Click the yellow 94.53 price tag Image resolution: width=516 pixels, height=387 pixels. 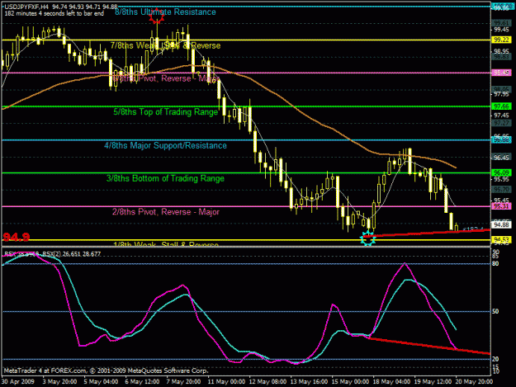[501, 240]
